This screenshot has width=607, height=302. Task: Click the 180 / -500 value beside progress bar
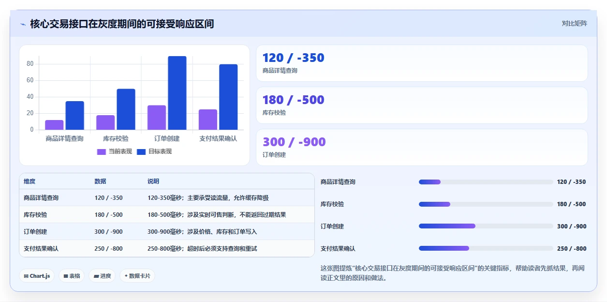click(571, 204)
